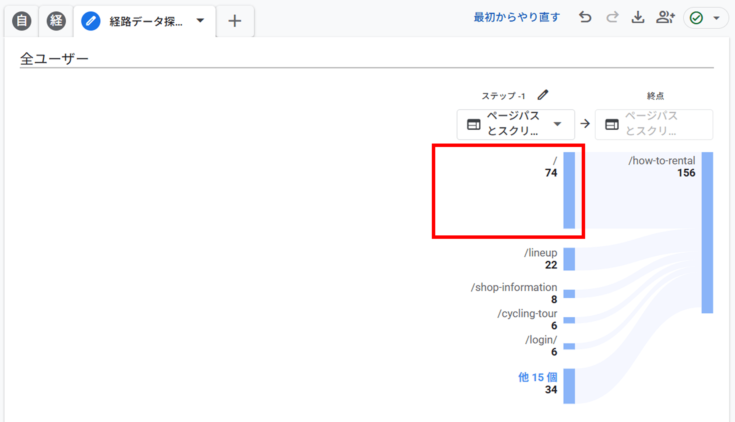Viewport: 735px width, 422px height.
Task: Click the green checkmark status icon
Action: pyautogui.click(x=696, y=18)
